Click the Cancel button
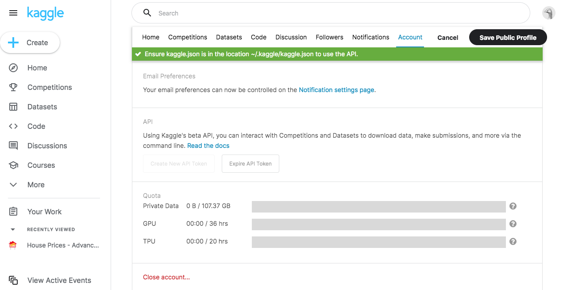Image resolution: width=563 pixels, height=290 pixels. [x=448, y=38]
